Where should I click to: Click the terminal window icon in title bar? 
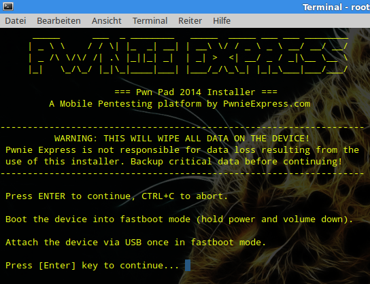pyautogui.click(x=8, y=6)
